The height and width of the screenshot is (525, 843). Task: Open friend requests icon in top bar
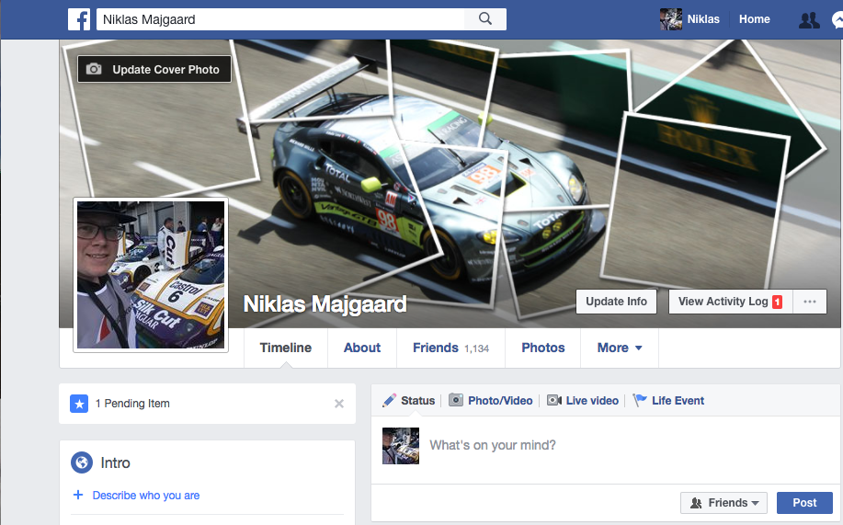click(x=809, y=19)
